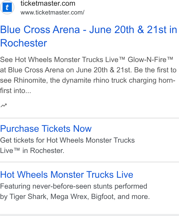Tap the trending arrow icon below the description
Viewport: 179px width, 216px height.
click(4, 105)
